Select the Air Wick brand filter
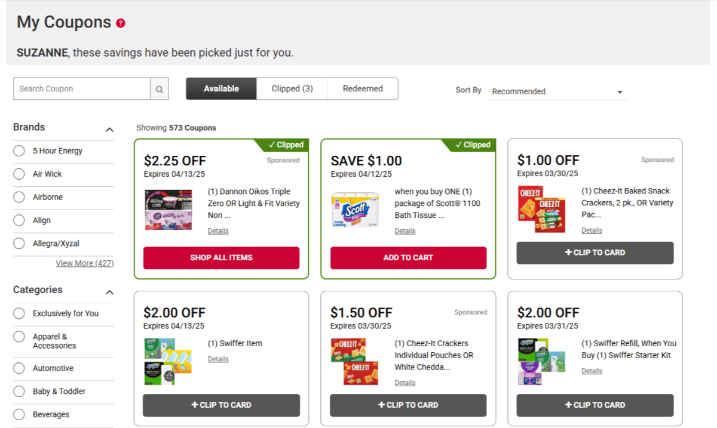The height and width of the screenshot is (428, 717). tap(19, 174)
